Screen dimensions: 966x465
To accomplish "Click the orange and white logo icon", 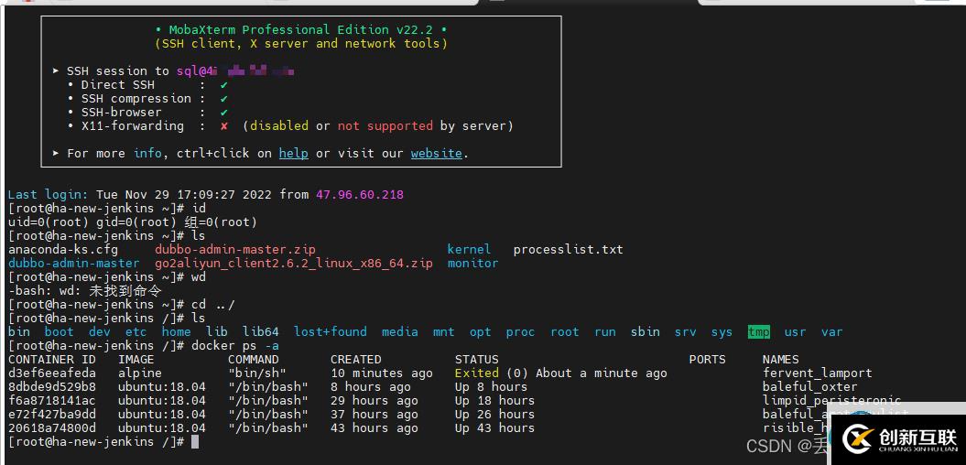I will pyautogui.click(x=856, y=439).
